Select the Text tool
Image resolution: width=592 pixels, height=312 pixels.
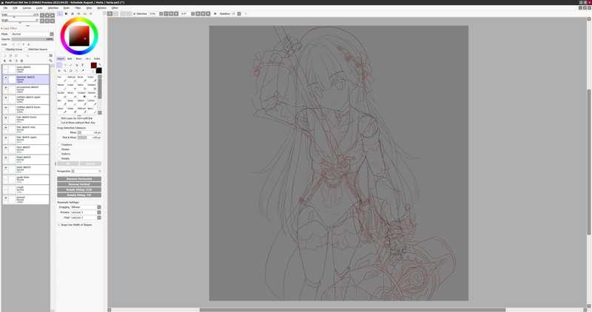(82, 65)
